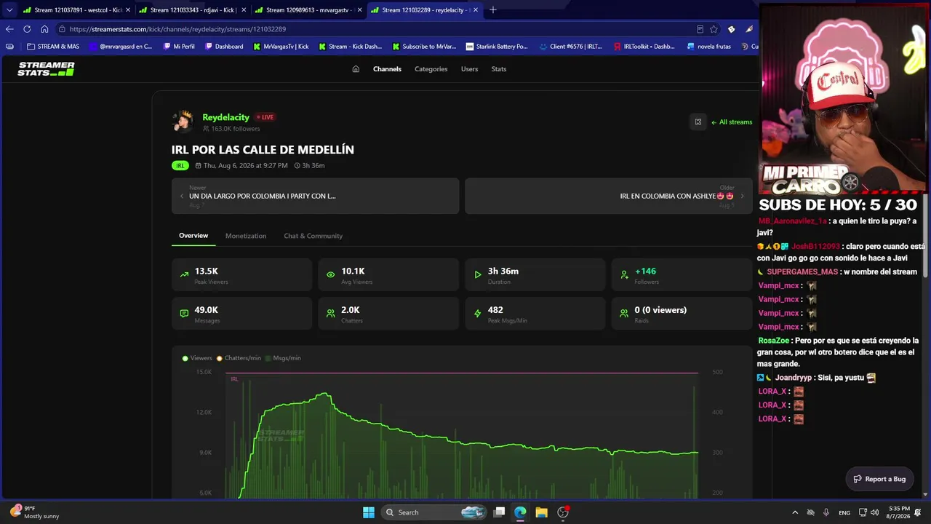Viewport: 931px width, 524px height.
Task: Open the Mi Perfil bookmark
Action: [x=179, y=47]
